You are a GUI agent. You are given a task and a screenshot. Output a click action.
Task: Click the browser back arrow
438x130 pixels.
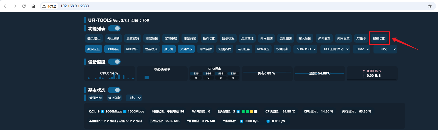point(6,6)
